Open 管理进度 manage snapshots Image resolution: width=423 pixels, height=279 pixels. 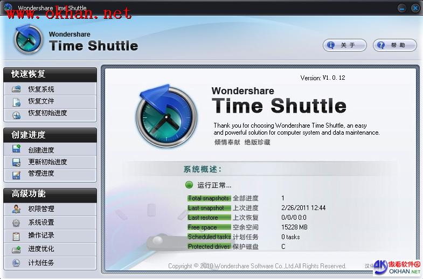tap(50, 175)
